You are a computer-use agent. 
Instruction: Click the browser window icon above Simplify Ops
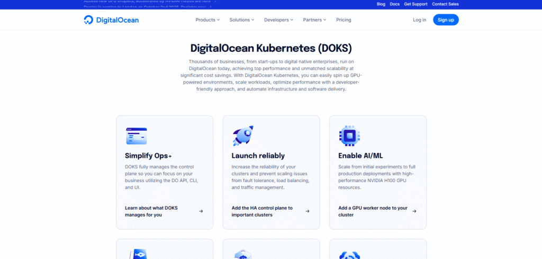pyautogui.click(x=136, y=136)
